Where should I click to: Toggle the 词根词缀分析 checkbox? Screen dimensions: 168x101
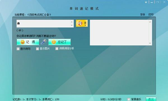pyautogui.click(x=57, y=48)
